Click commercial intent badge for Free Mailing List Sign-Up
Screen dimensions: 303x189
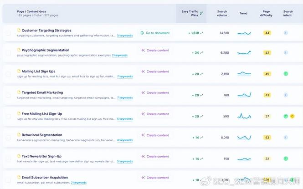tap(292, 116)
